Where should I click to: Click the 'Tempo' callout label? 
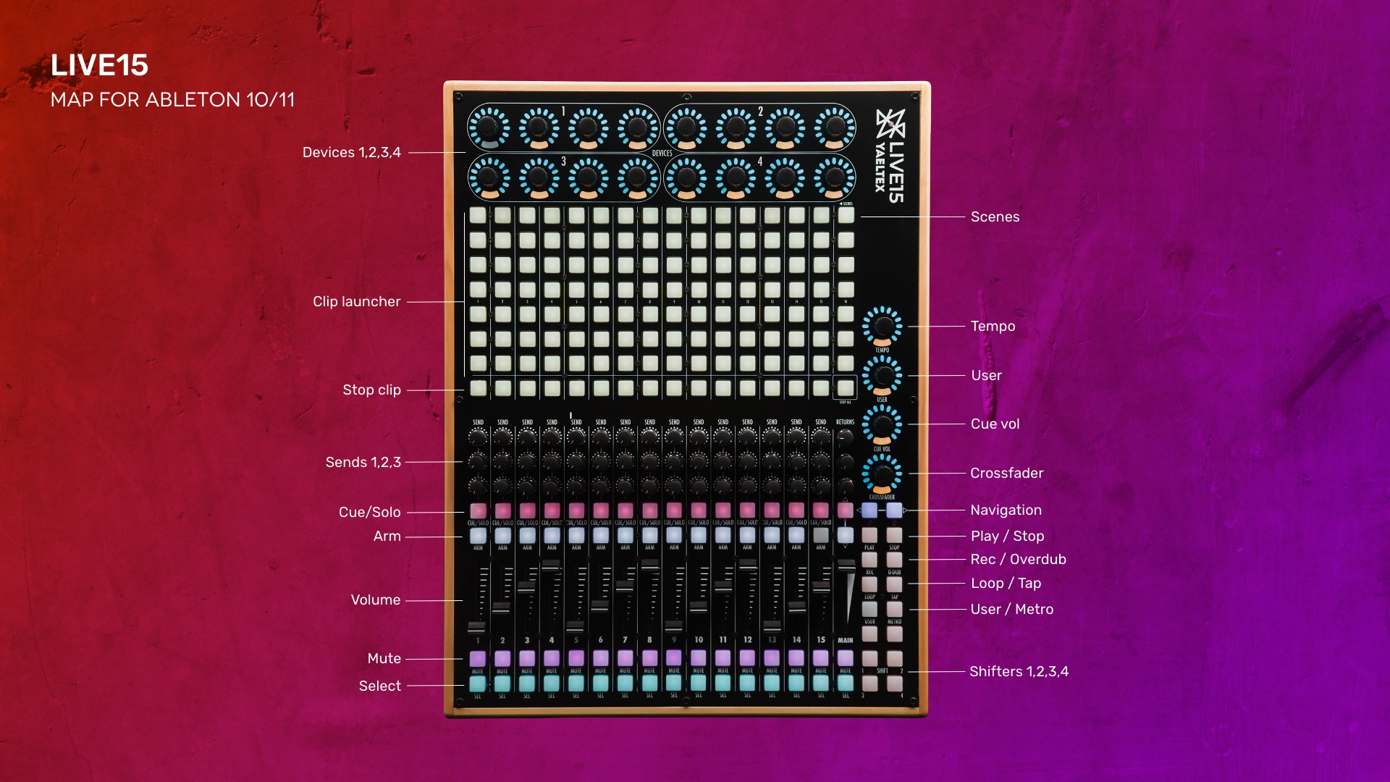[993, 326]
